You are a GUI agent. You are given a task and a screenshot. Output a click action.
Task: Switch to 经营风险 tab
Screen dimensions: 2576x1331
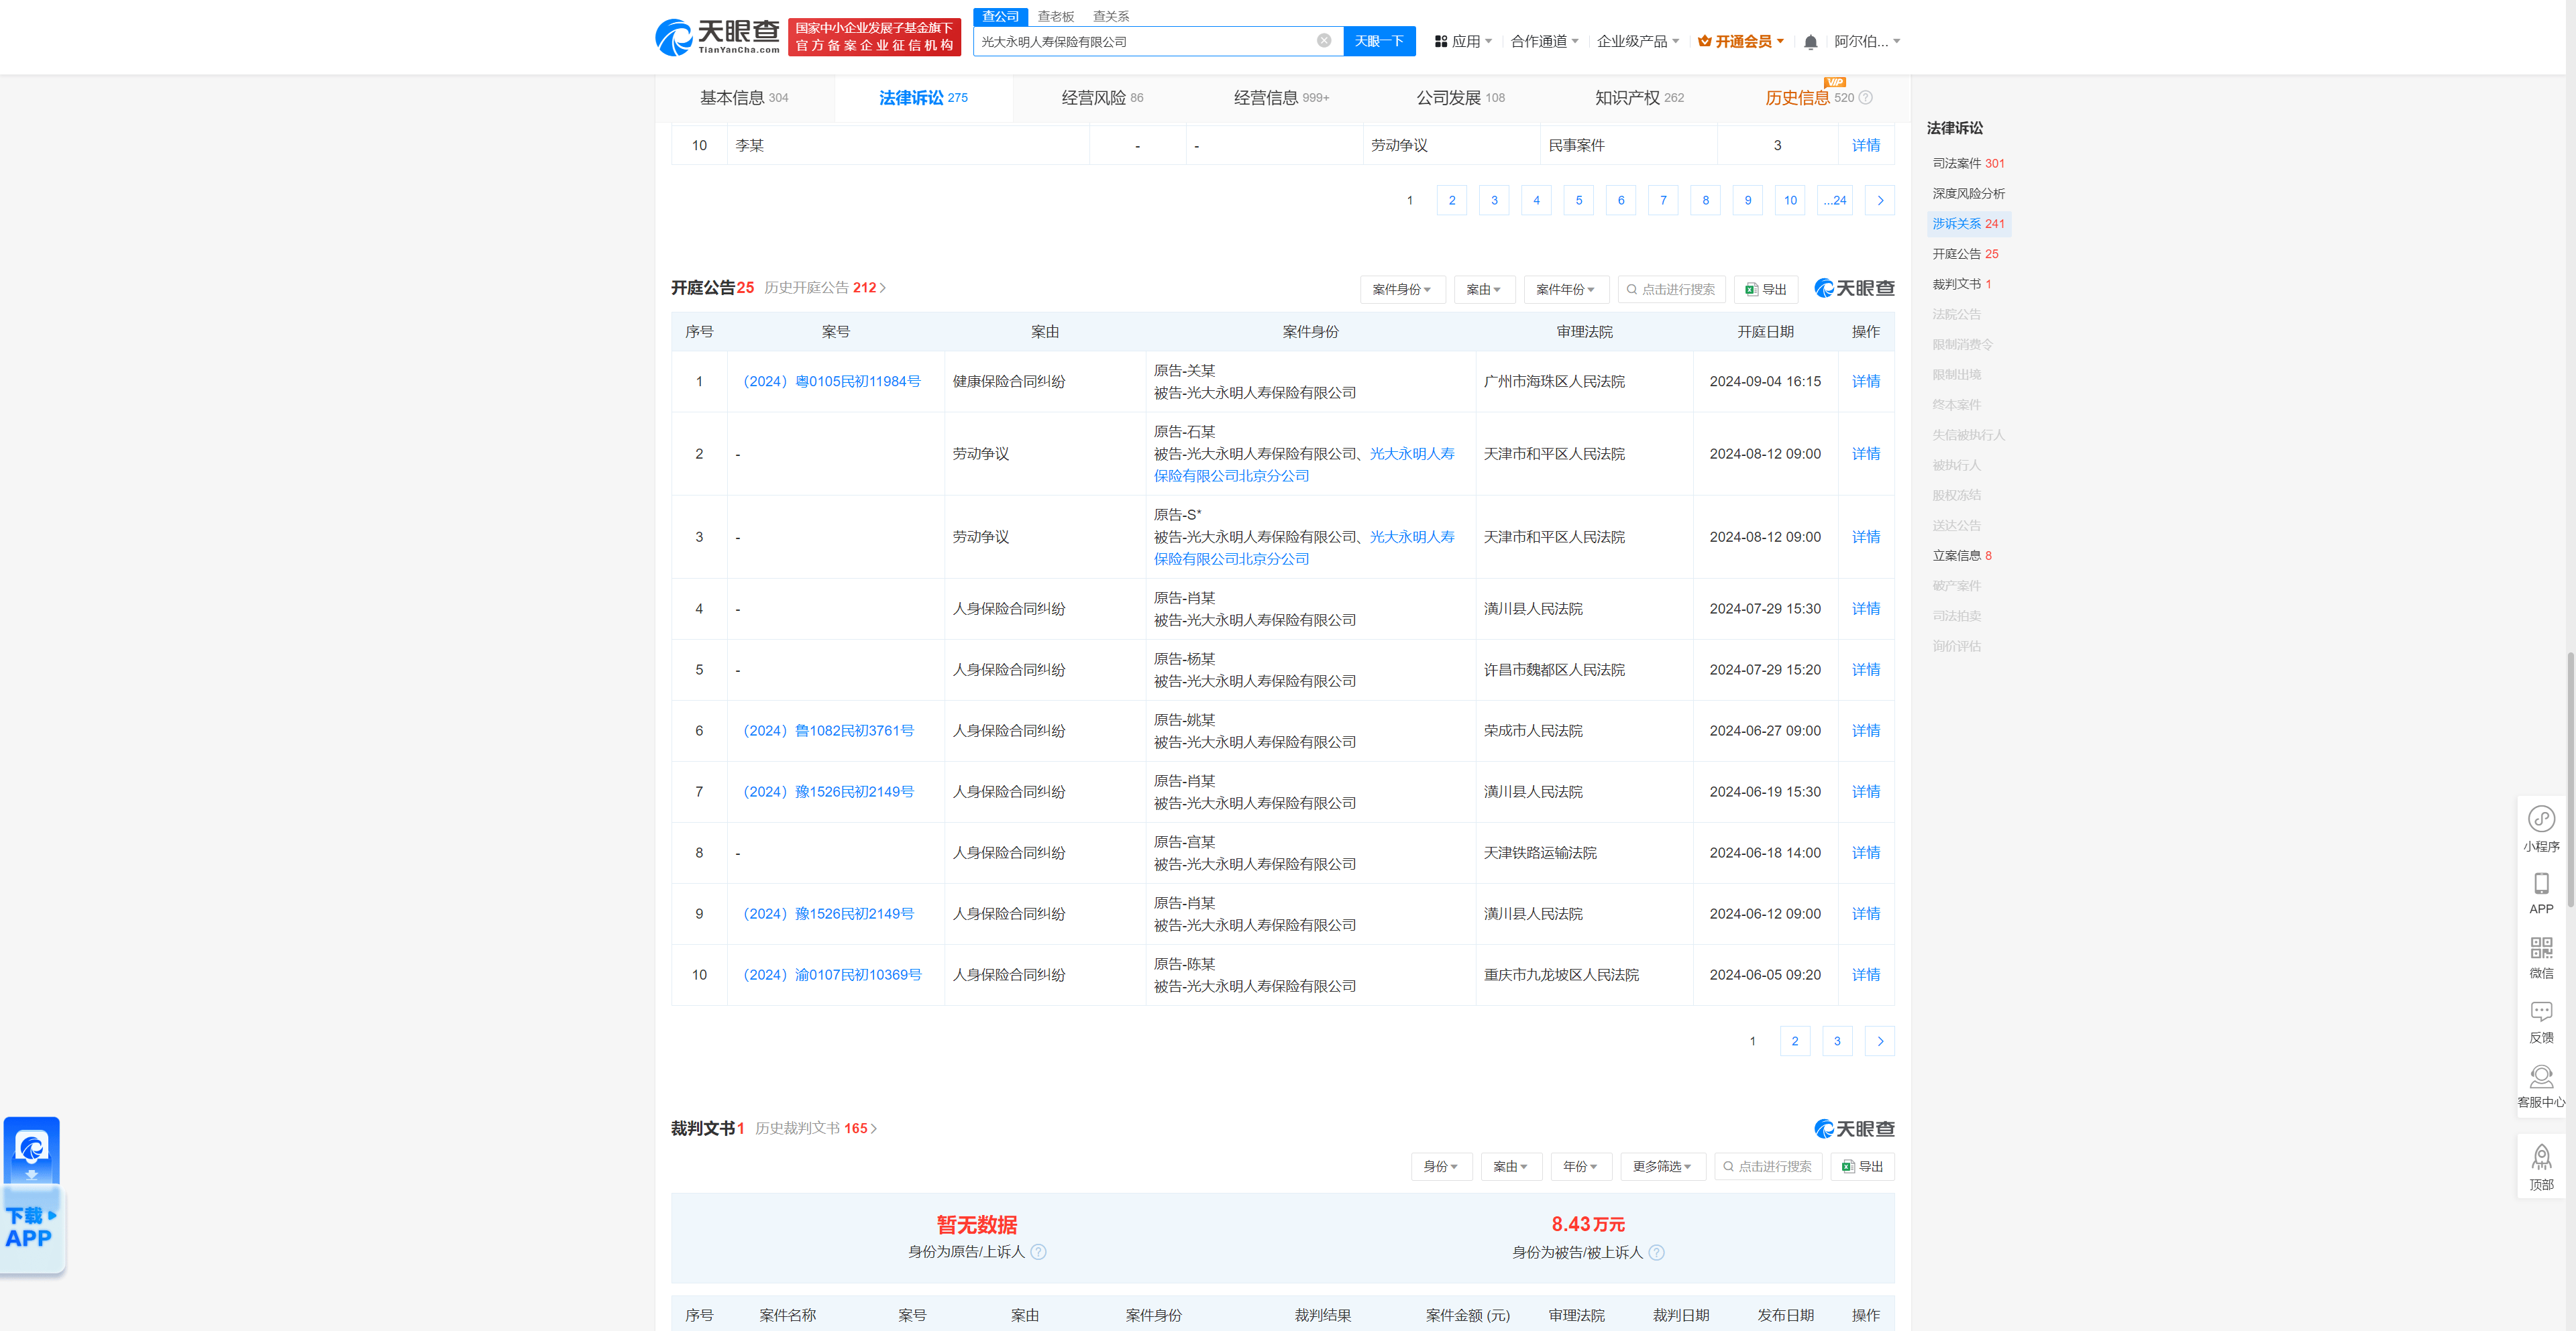1102,98
